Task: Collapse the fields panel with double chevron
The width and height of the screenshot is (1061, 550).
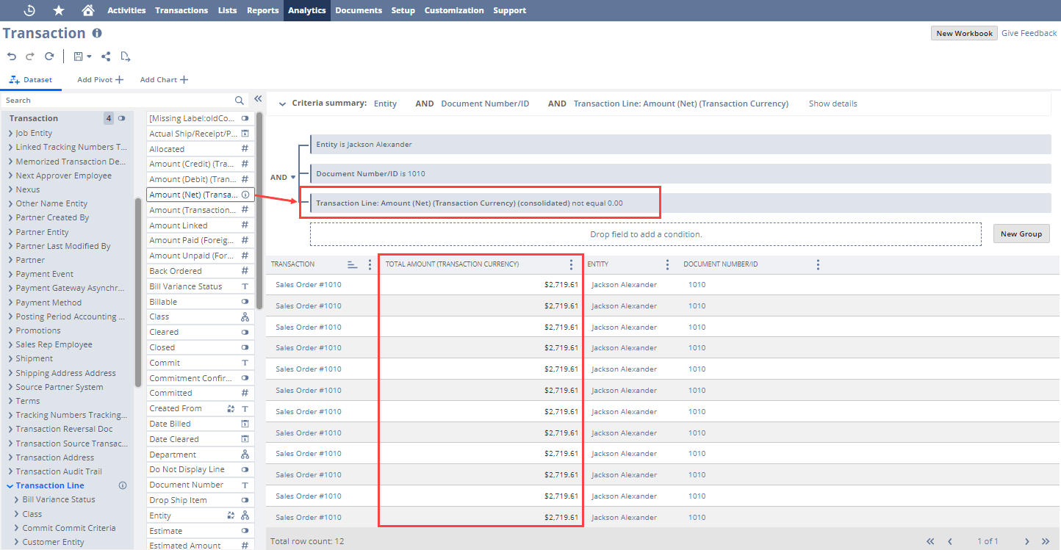Action: (258, 99)
